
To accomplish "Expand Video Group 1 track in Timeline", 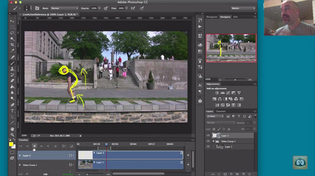I will click(20, 165).
